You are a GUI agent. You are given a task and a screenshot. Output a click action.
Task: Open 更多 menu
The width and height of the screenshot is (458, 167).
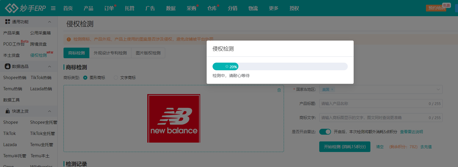click(274, 8)
